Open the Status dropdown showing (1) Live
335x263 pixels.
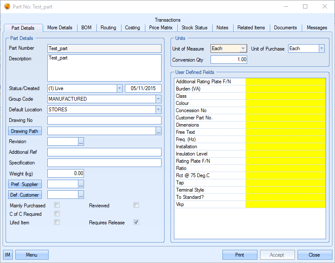[119, 88]
